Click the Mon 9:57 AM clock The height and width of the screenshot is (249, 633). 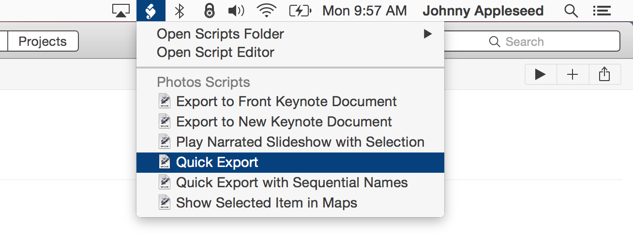point(364,11)
